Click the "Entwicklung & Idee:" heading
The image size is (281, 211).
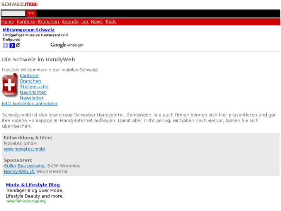pos(28,138)
